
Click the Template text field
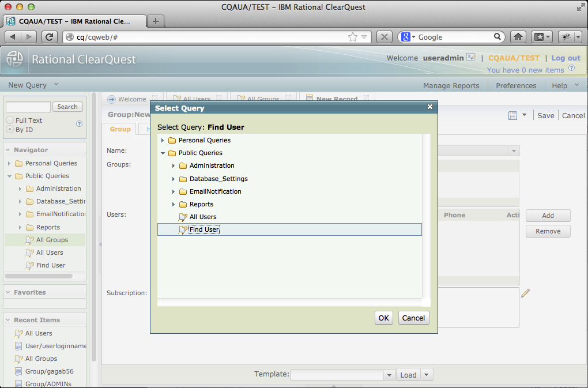pos(337,375)
